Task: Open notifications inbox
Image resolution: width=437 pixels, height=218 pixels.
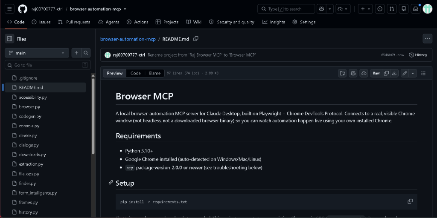Action: pyautogui.click(x=416, y=9)
